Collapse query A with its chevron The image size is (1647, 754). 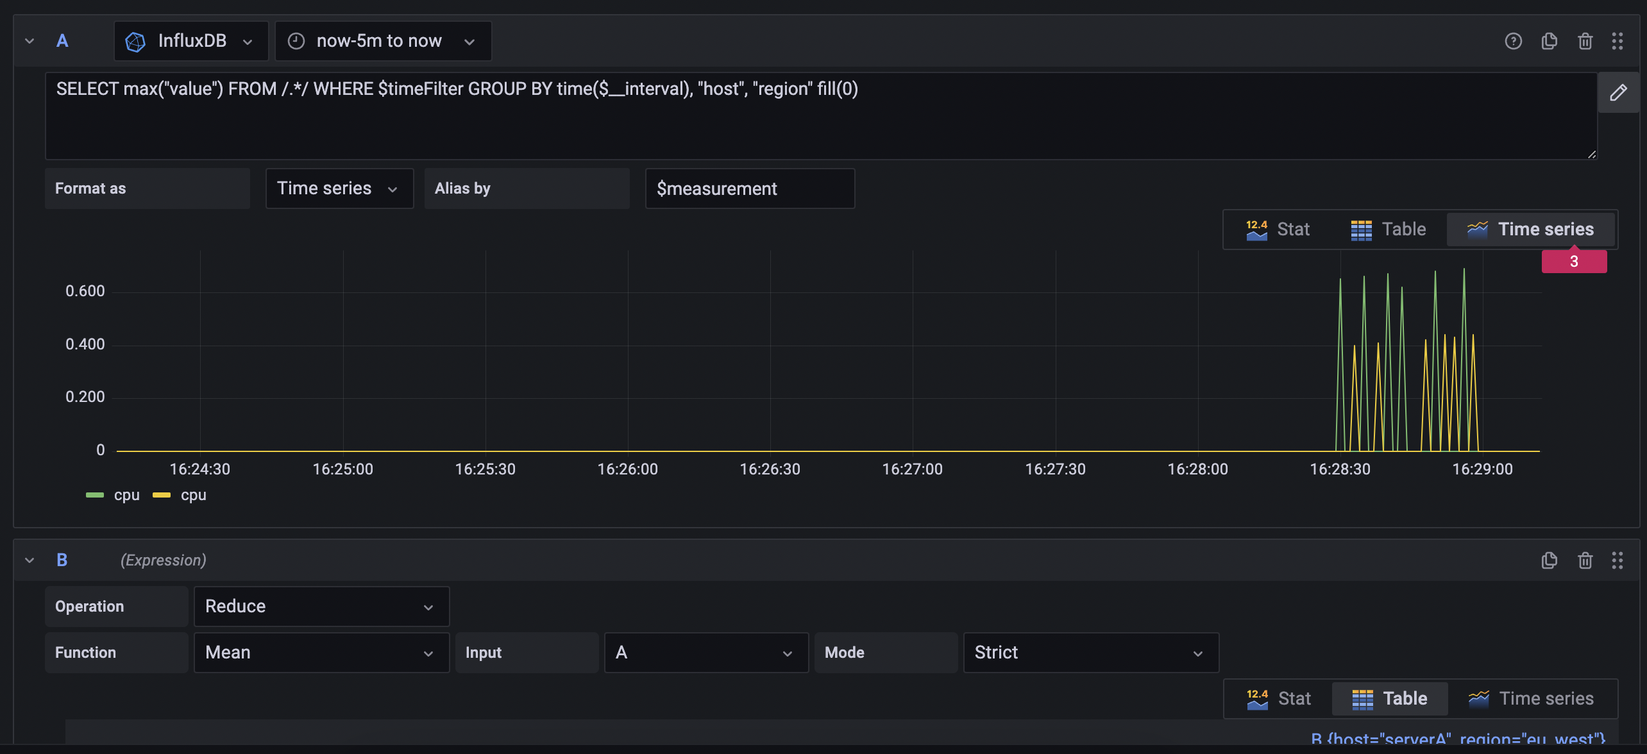coord(29,40)
